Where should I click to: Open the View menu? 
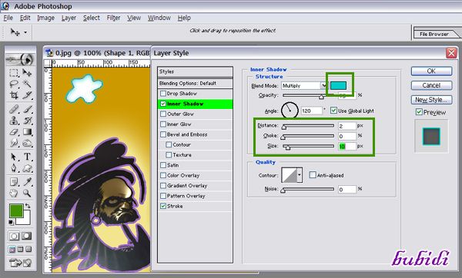coord(134,18)
